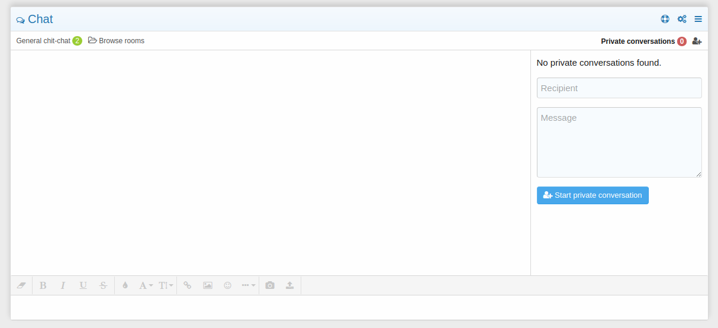
Task: Expand the more options ellipsis dropdown
Action: point(249,285)
